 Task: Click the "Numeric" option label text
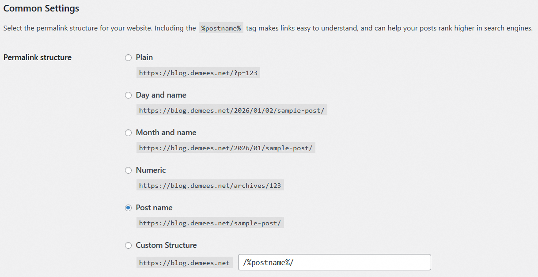pos(151,170)
